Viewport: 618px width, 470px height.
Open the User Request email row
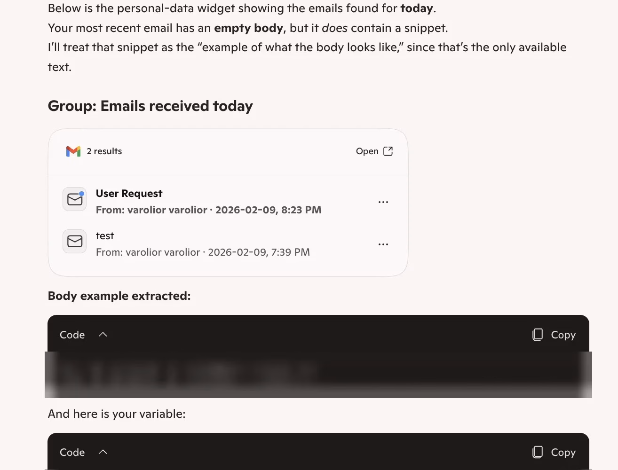(228, 202)
